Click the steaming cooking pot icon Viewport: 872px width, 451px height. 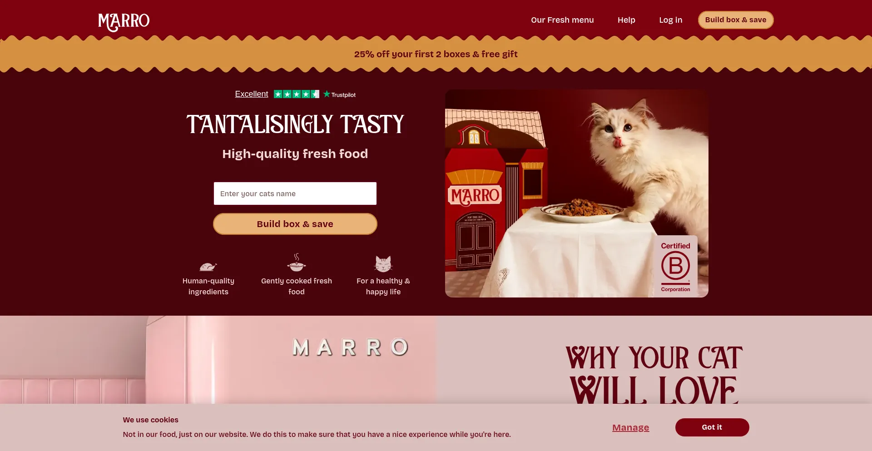pos(297,263)
